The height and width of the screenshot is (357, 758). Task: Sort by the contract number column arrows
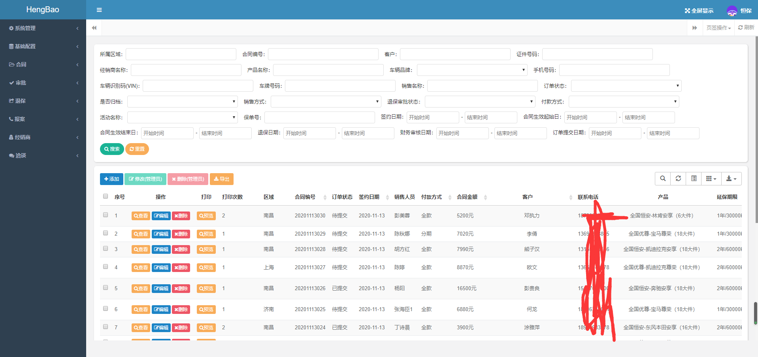click(x=325, y=197)
